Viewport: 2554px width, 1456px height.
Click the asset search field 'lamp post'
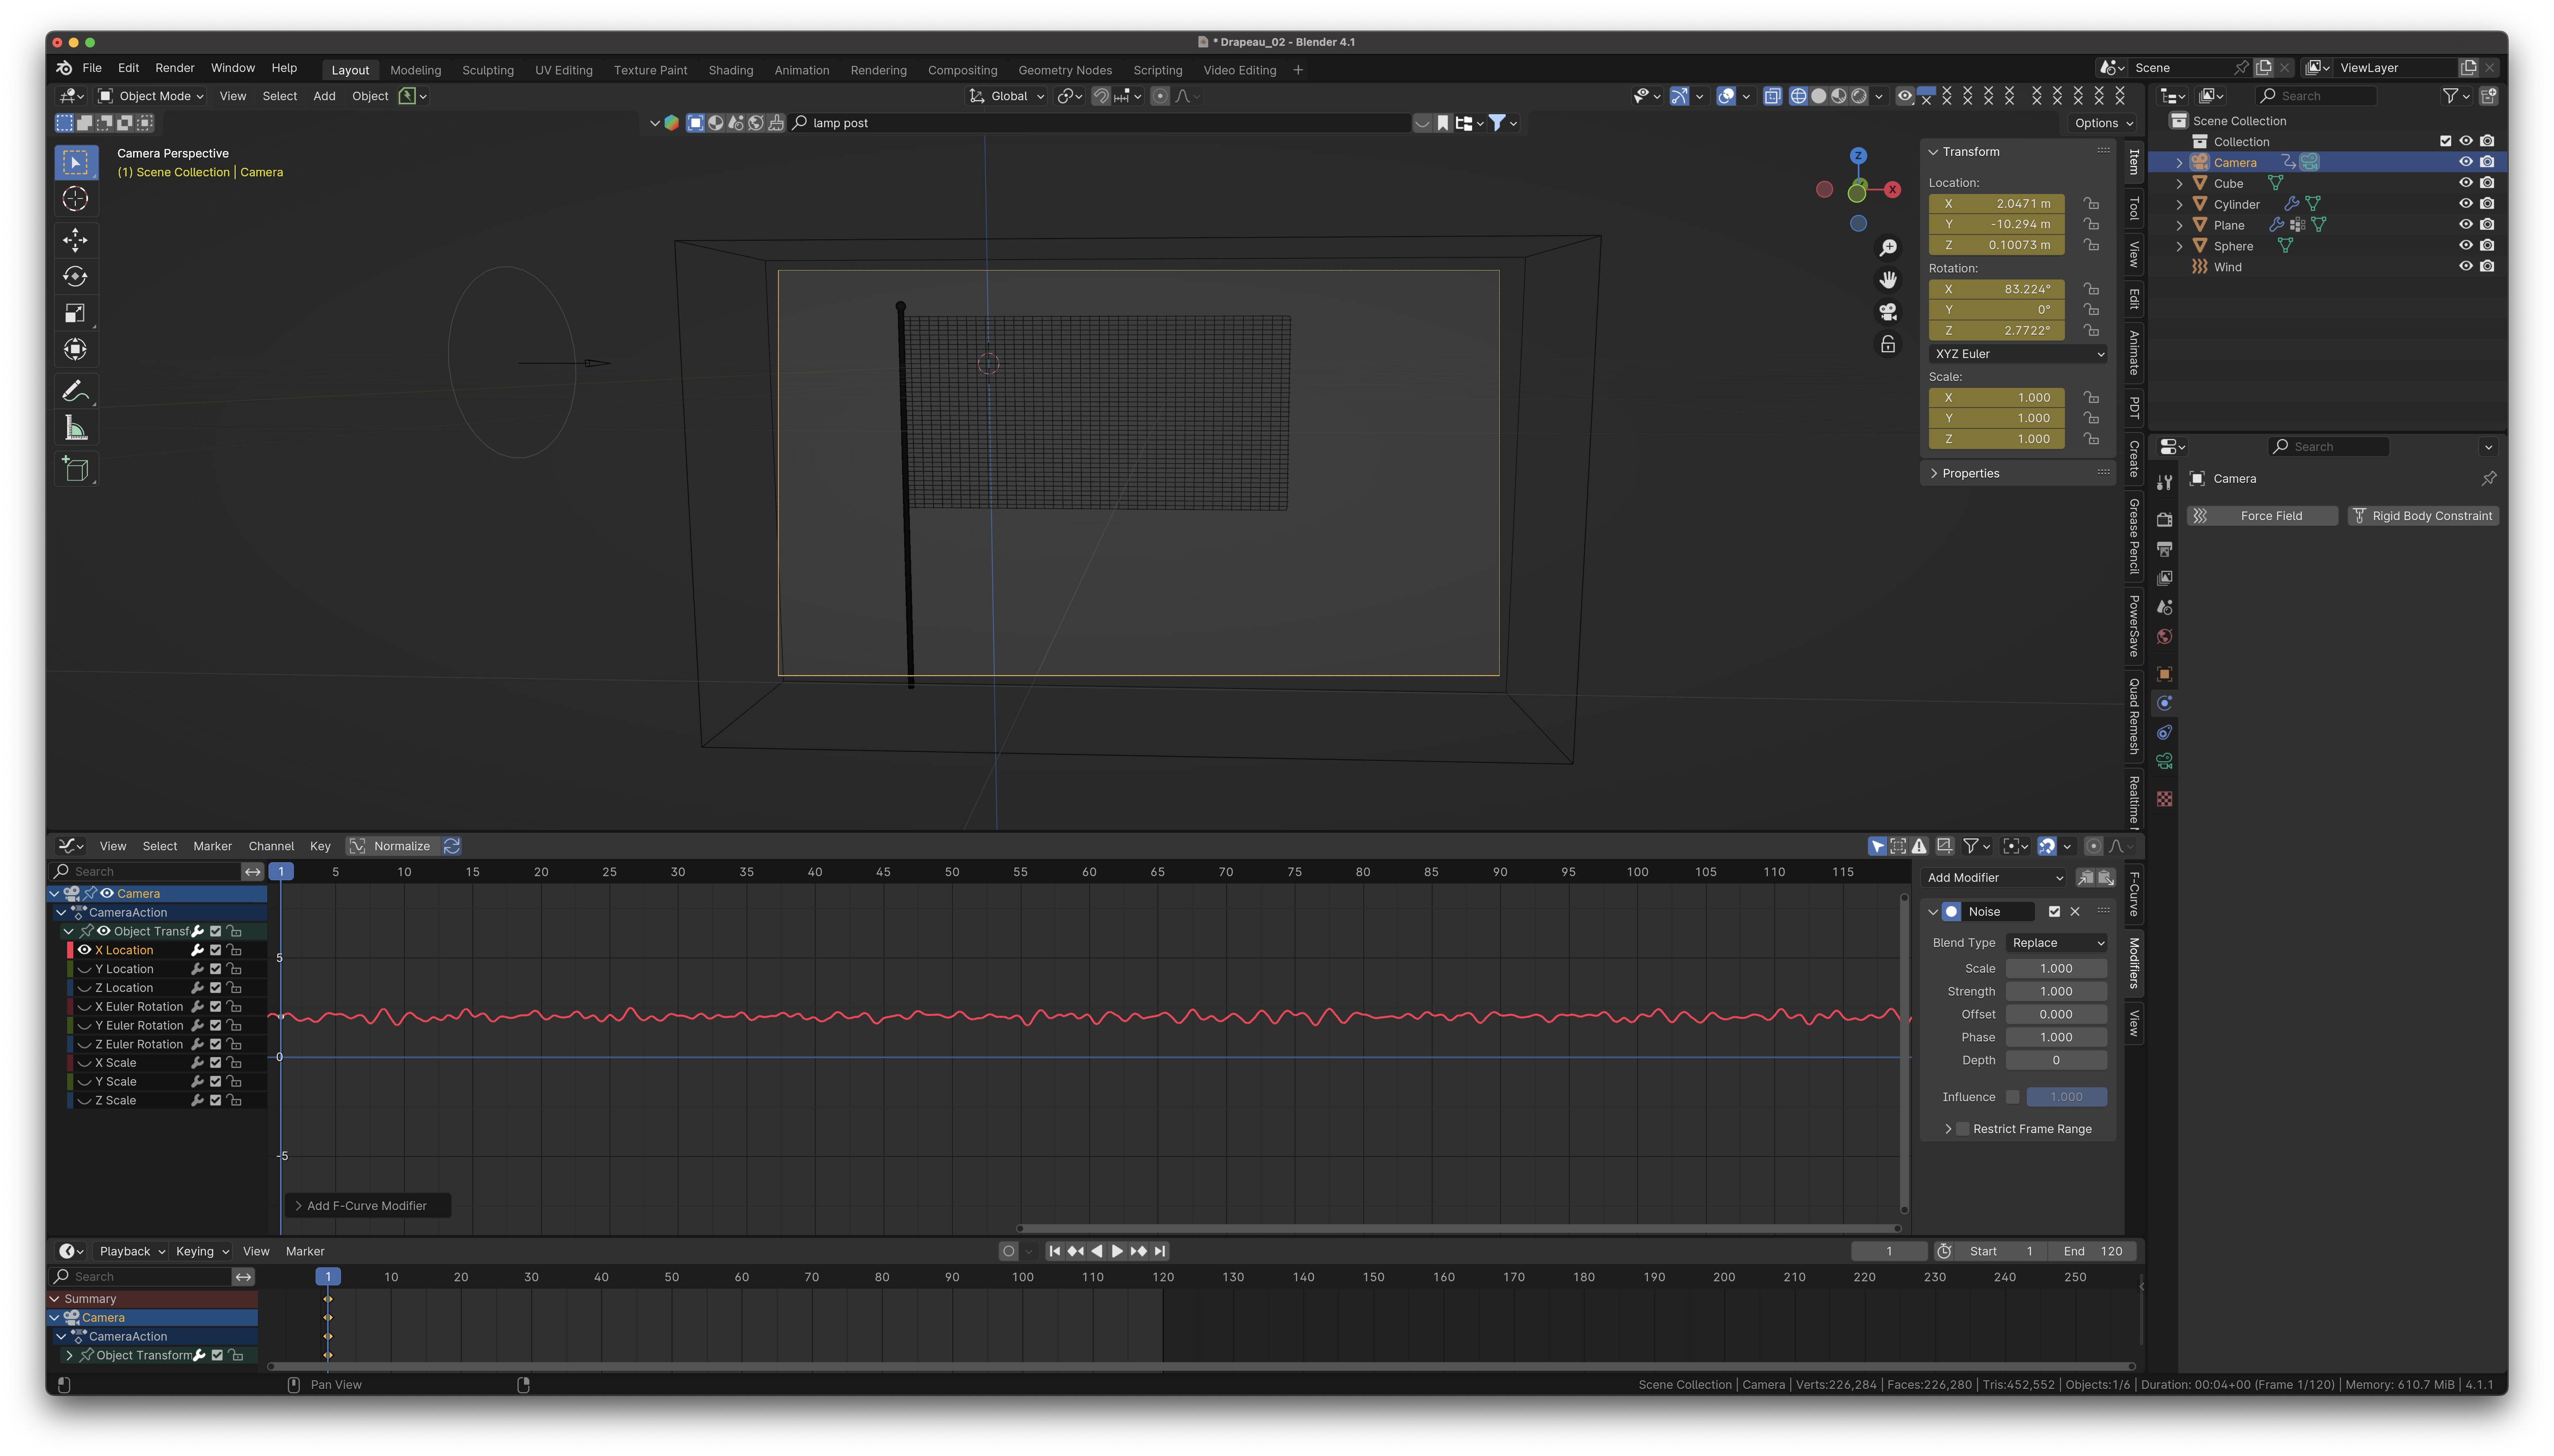1100,123
